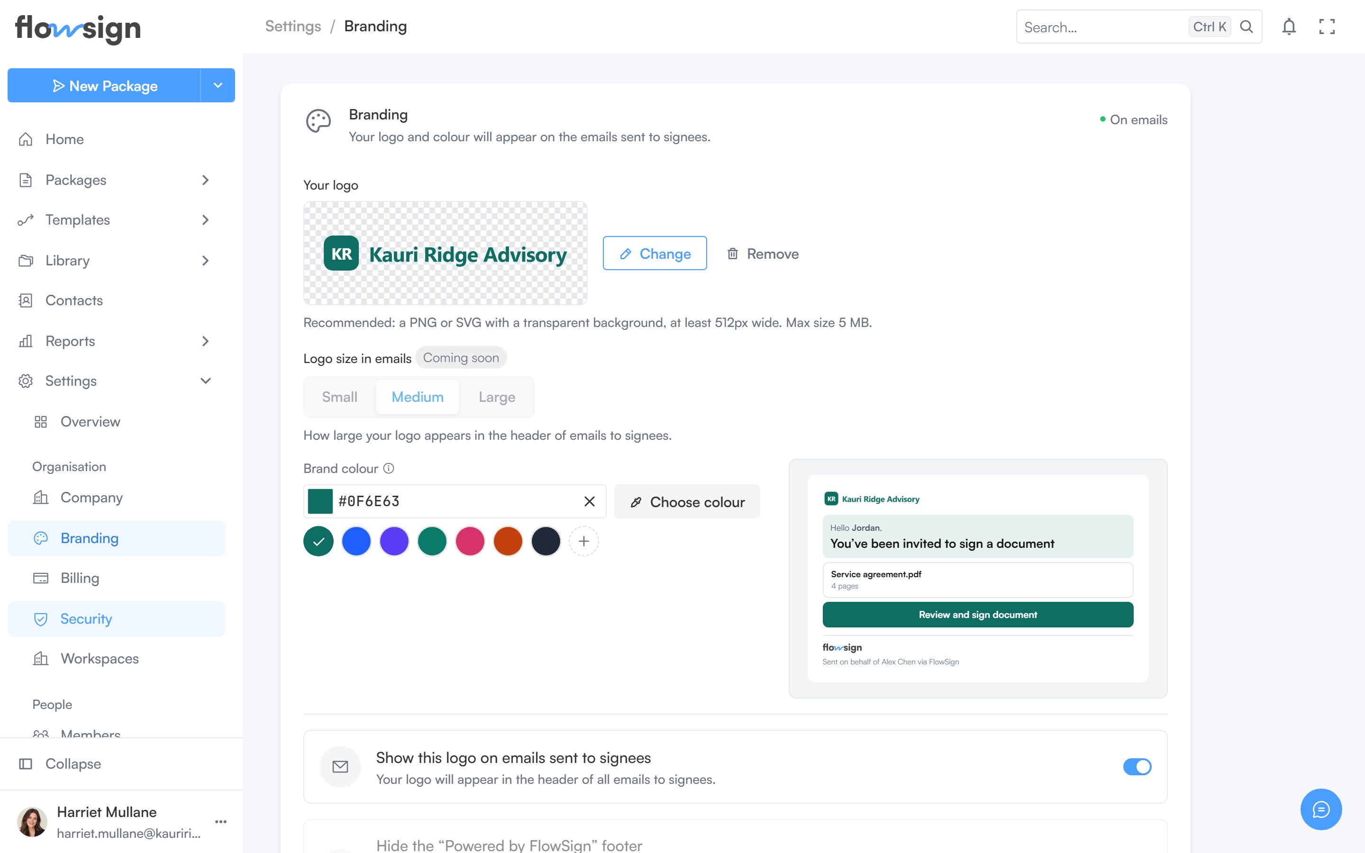Select Small logo size
The height and width of the screenshot is (853, 1365).
339,397
